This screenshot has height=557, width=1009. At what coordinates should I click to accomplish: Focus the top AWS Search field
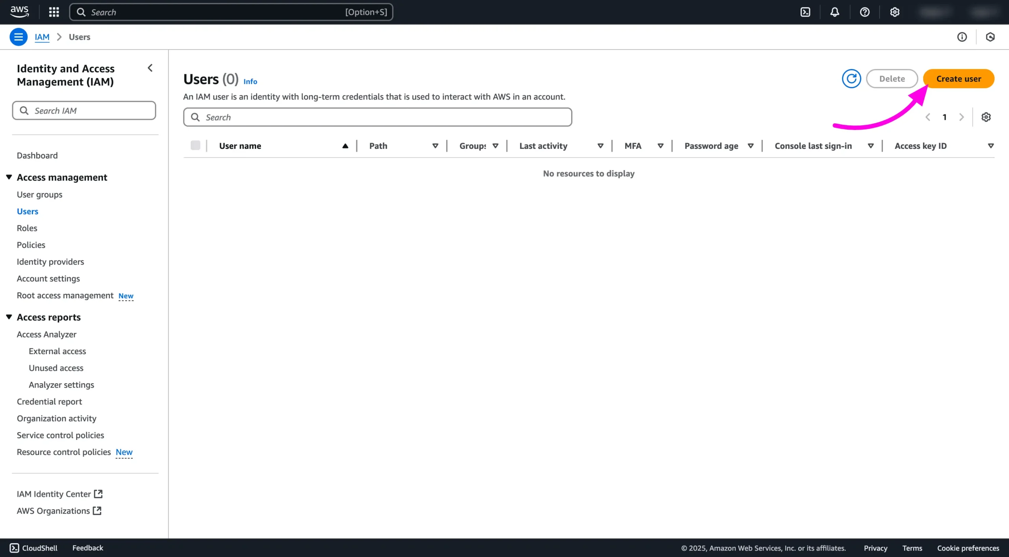(x=231, y=12)
